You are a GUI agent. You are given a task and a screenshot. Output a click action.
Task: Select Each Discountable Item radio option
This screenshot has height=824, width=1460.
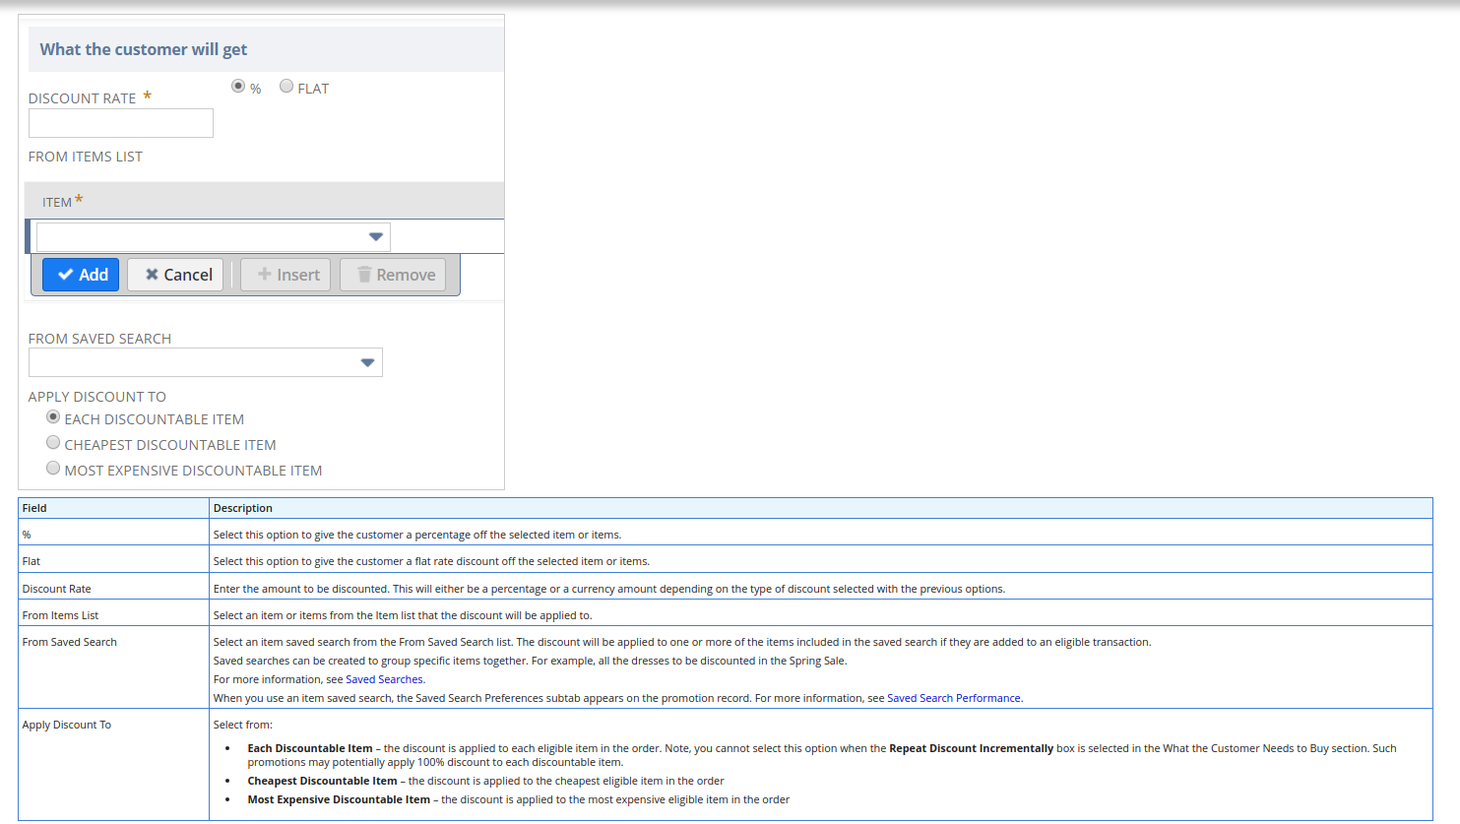point(53,417)
